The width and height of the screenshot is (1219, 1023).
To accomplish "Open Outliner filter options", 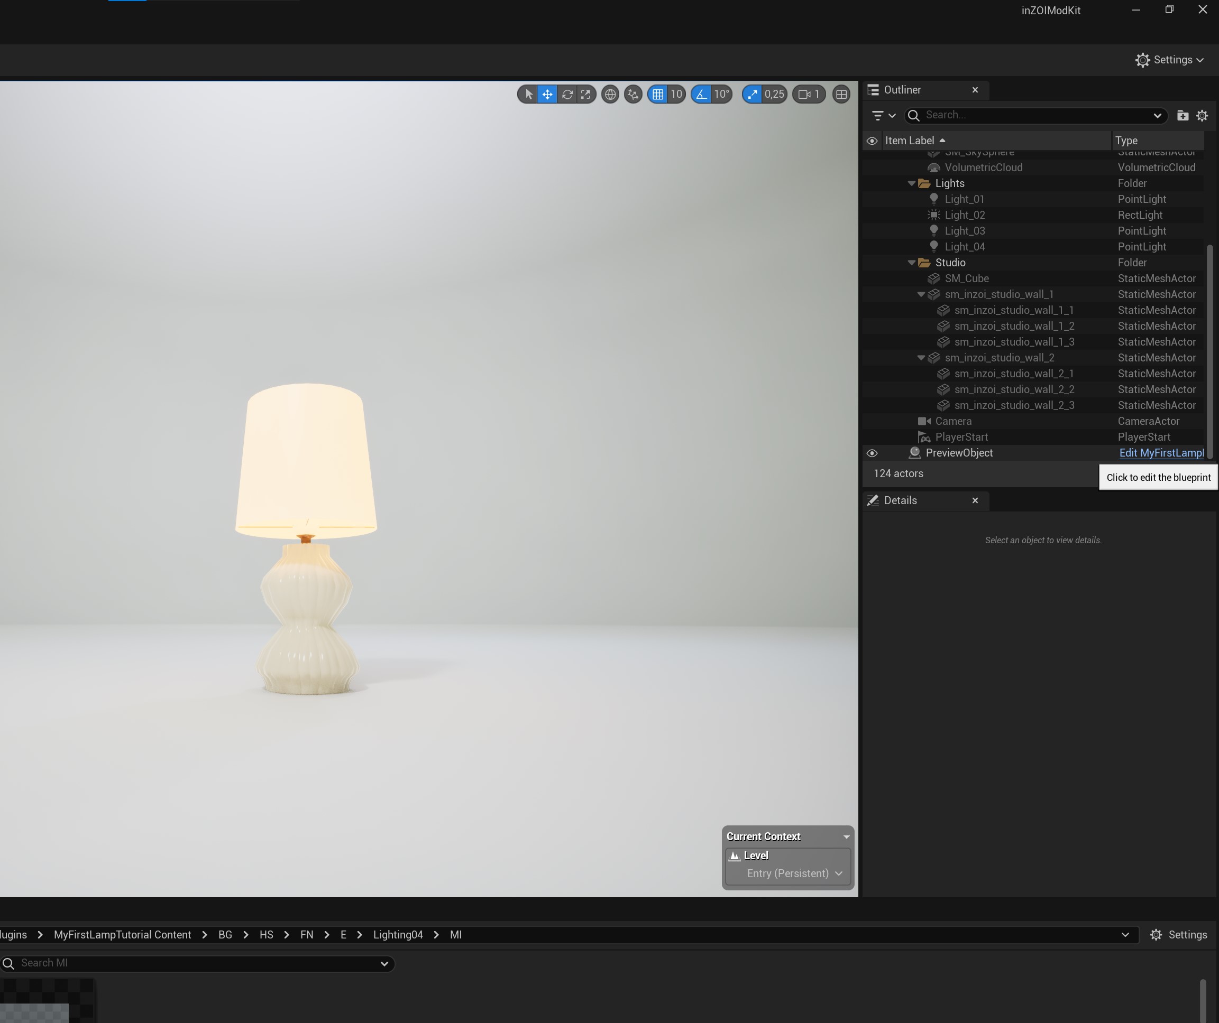I will point(883,115).
